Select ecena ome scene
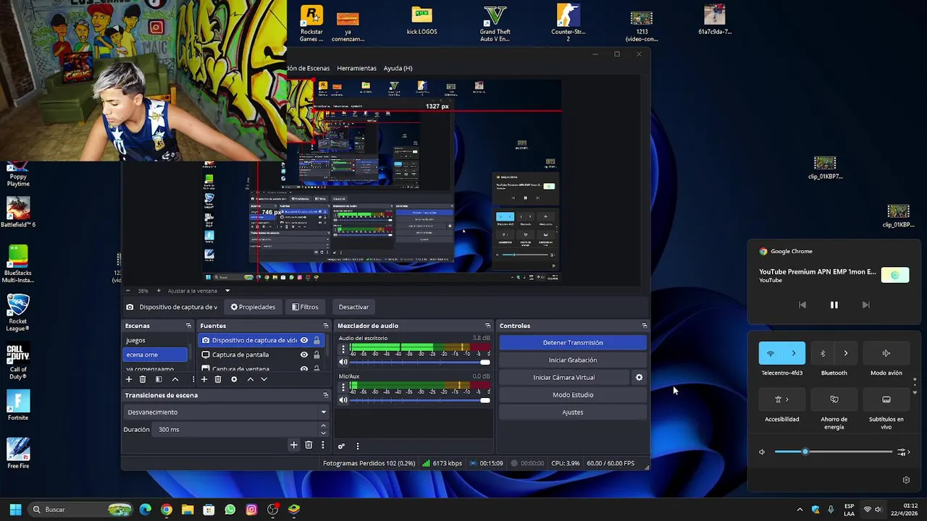 [156, 355]
